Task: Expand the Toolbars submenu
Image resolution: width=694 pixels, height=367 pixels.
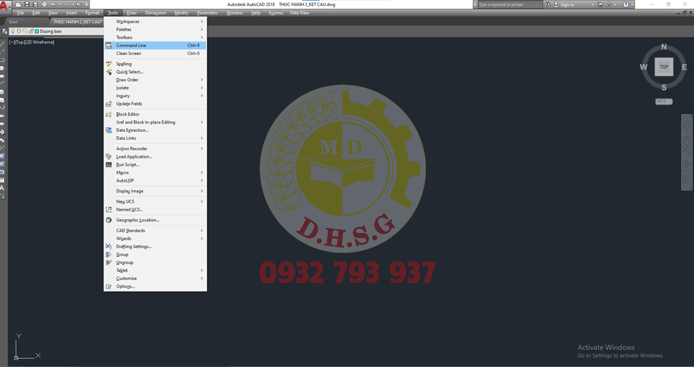Action: point(155,37)
